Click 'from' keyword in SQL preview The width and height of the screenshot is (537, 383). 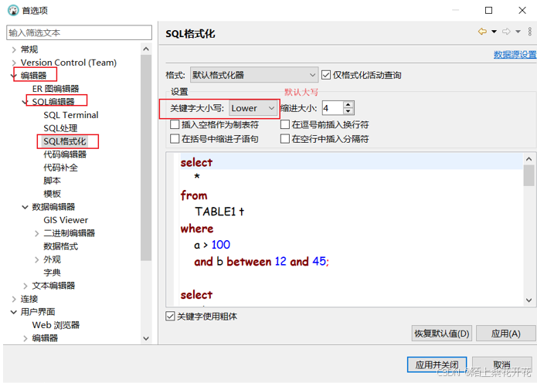[x=194, y=195]
